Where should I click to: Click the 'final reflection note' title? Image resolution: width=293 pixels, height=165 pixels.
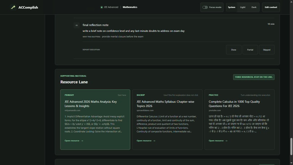96,25
